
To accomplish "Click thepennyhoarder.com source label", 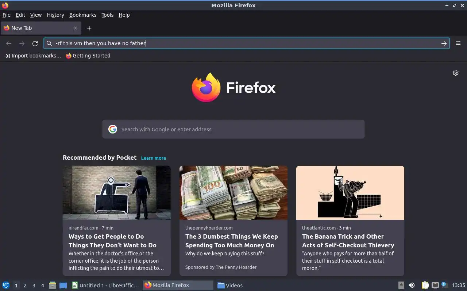I will (209, 228).
